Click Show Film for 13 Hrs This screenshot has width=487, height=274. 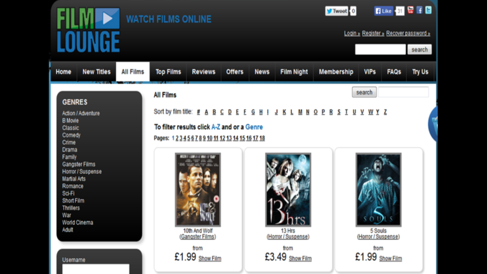tap(300, 258)
